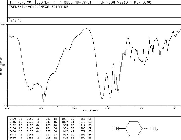Select peak table entry 600
The width and height of the screenshot is (181, 140).
click(83, 137)
